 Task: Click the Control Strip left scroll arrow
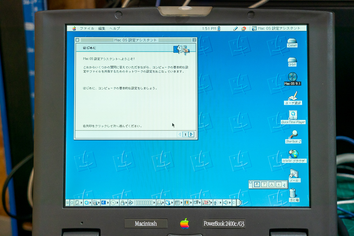tap(72, 202)
